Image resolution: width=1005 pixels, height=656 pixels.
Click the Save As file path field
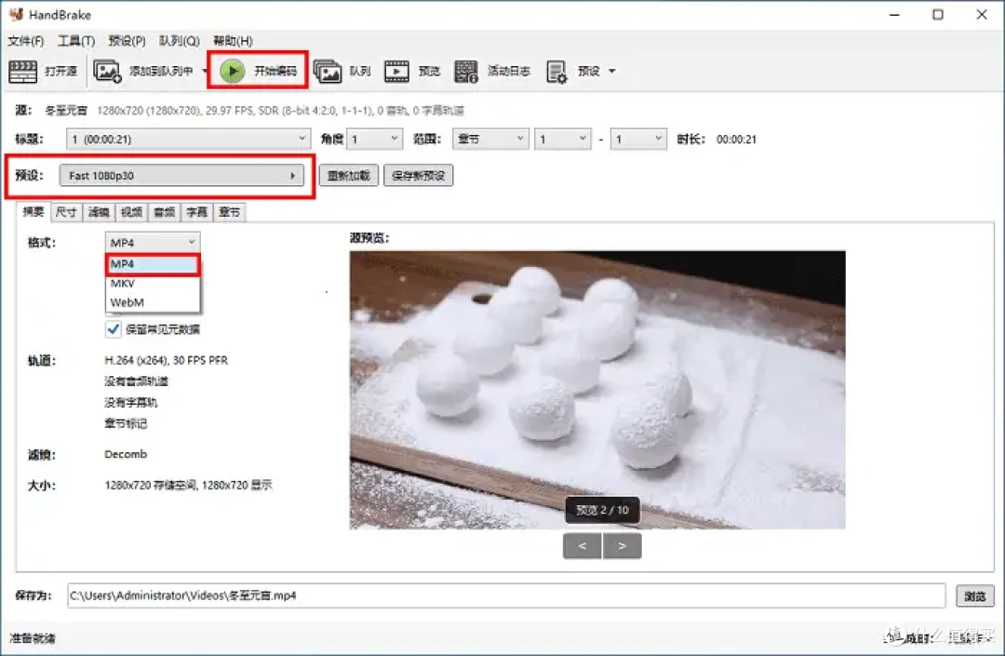tap(506, 596)
